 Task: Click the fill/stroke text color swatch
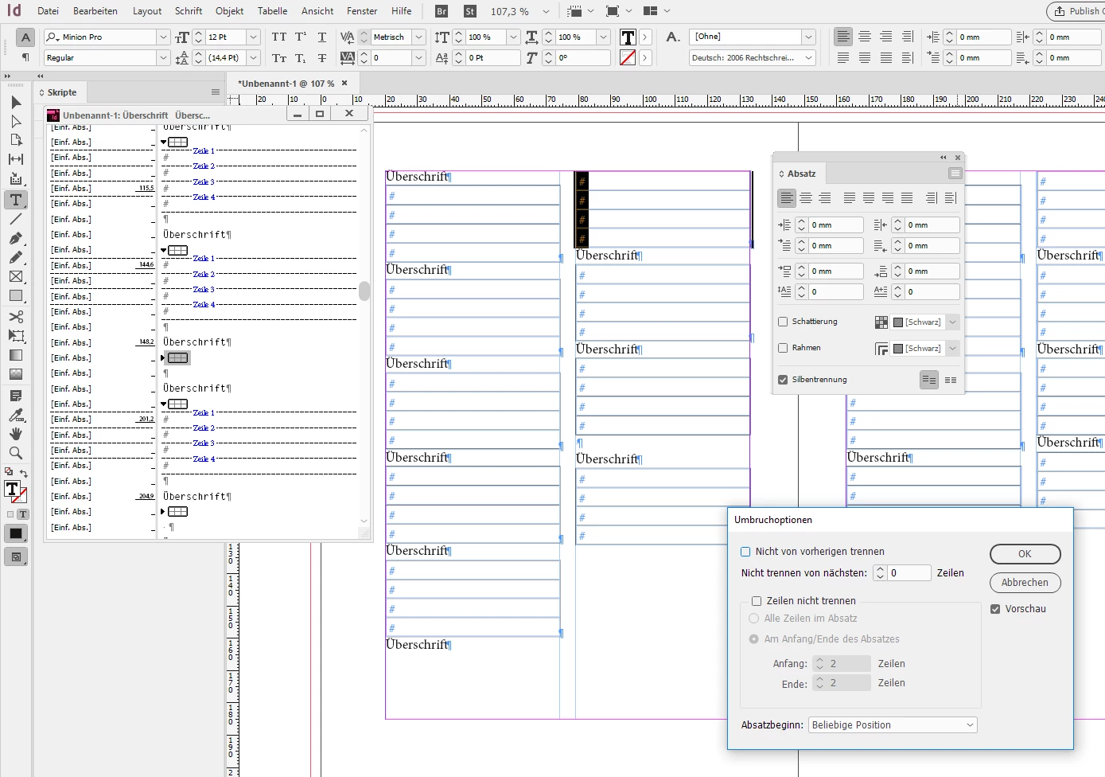13,490
